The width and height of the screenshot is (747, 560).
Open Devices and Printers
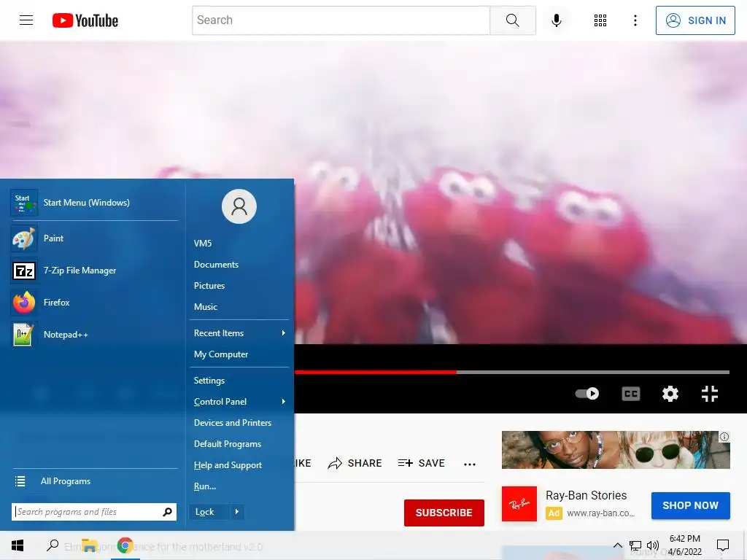pos(233,423)
